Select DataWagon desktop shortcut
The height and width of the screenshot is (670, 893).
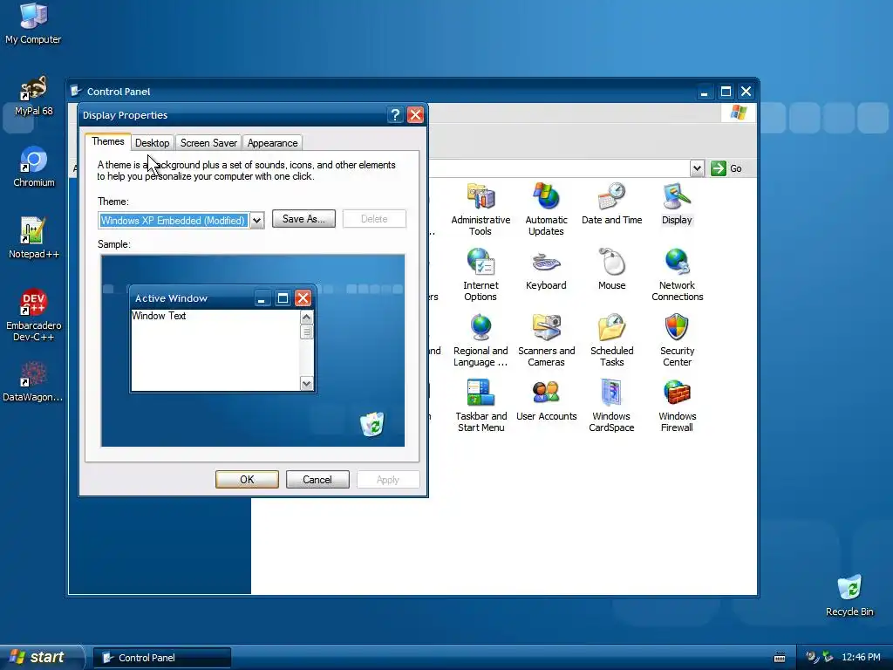point(33,382)
